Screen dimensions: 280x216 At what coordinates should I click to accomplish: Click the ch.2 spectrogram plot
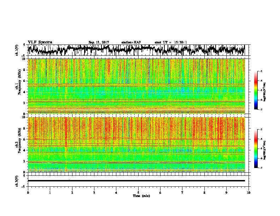(x=136, y=145)
